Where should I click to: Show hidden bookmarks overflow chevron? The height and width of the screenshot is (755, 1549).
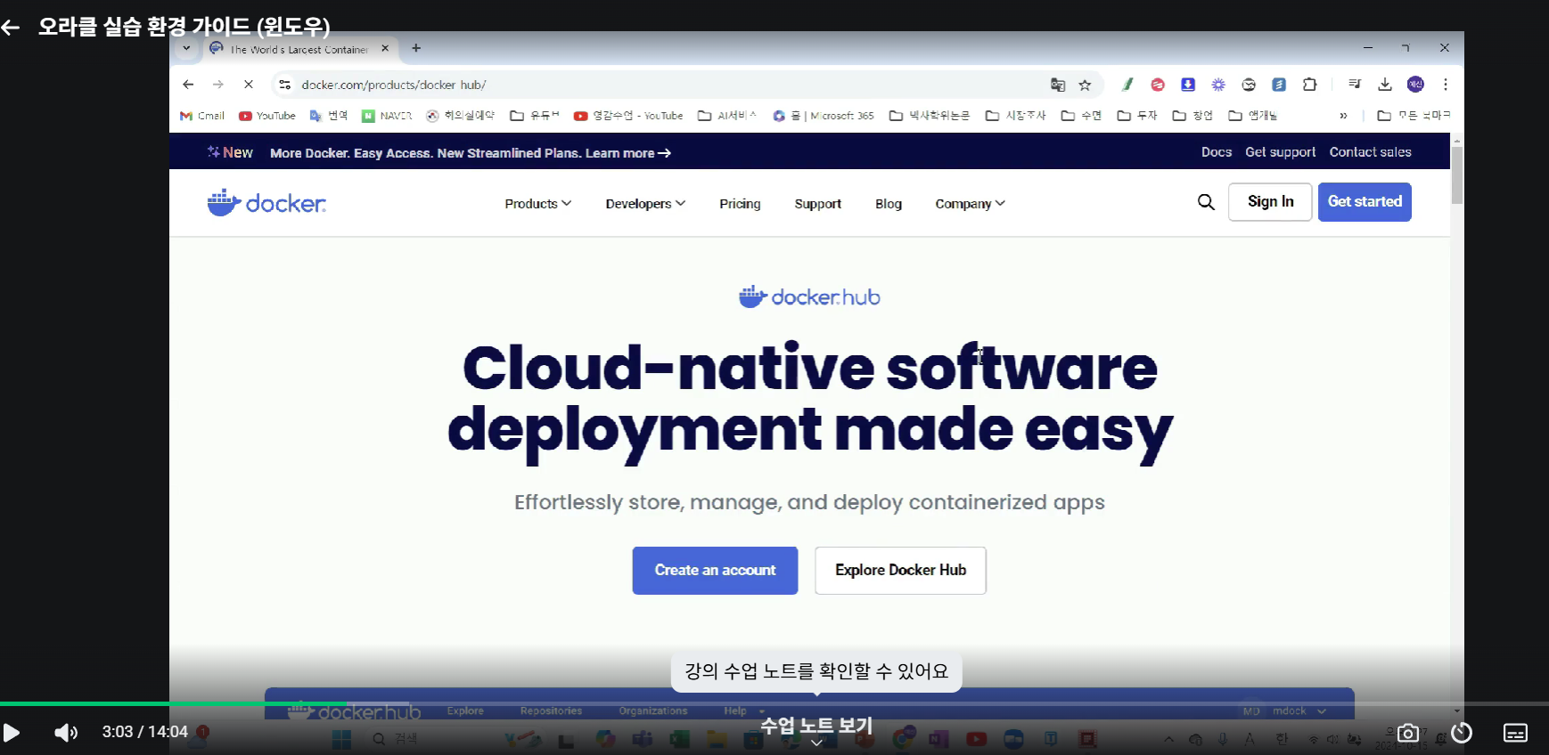[1343, 116]
